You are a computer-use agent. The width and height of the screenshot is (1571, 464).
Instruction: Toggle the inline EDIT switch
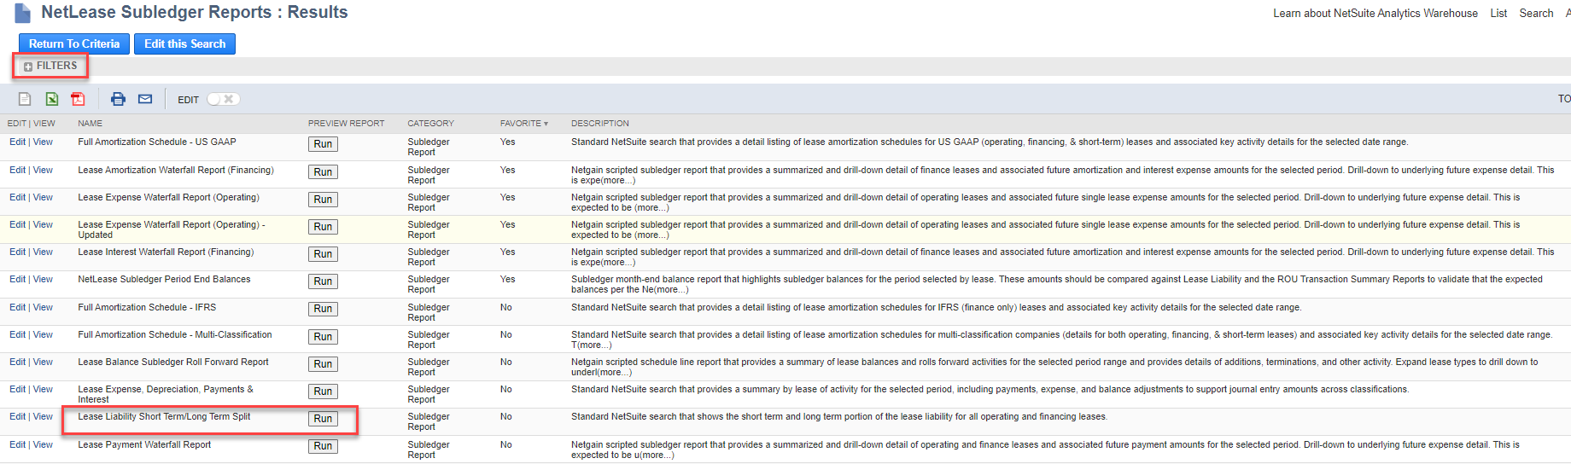pyautogui.click(x=223, y=99)
